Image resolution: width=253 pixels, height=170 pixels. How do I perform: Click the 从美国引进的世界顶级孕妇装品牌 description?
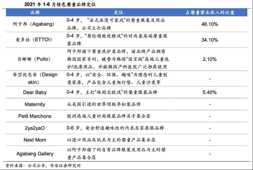104,104
